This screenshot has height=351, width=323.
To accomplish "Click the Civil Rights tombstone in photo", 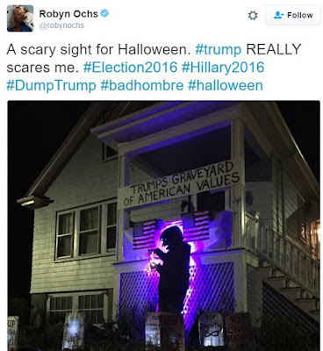I will pyautogui.click(x=238, y=330).
